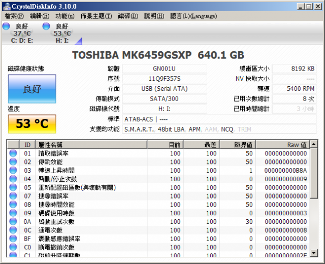This screenshot has height=264, width=325.
Task: Click status orb of attribute 07 搜尋錯誤率
Action: click(13, 196)
